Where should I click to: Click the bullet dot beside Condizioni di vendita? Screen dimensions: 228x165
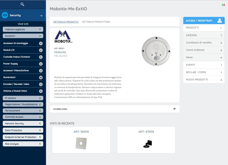coord(221,43)
